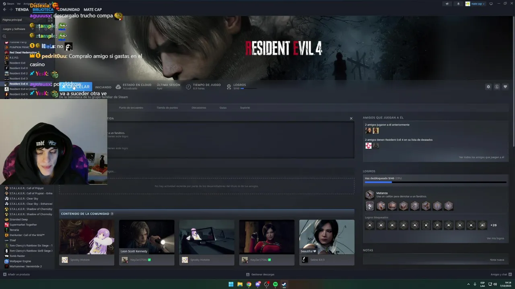515x289 pixels.
Task: Open the Steam menu
Action: click(10, 4)
